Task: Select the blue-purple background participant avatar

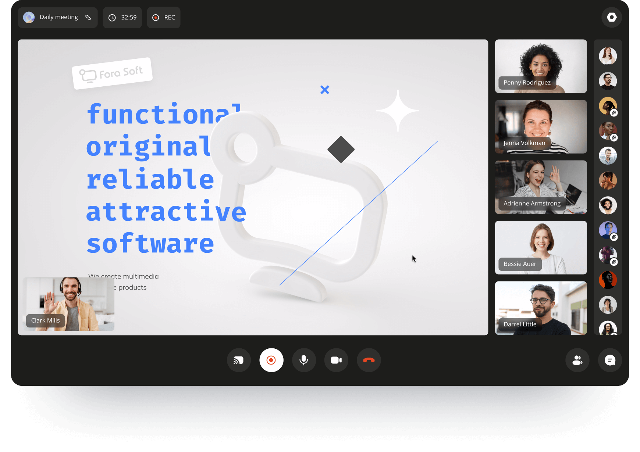Action: pos(608,230)
